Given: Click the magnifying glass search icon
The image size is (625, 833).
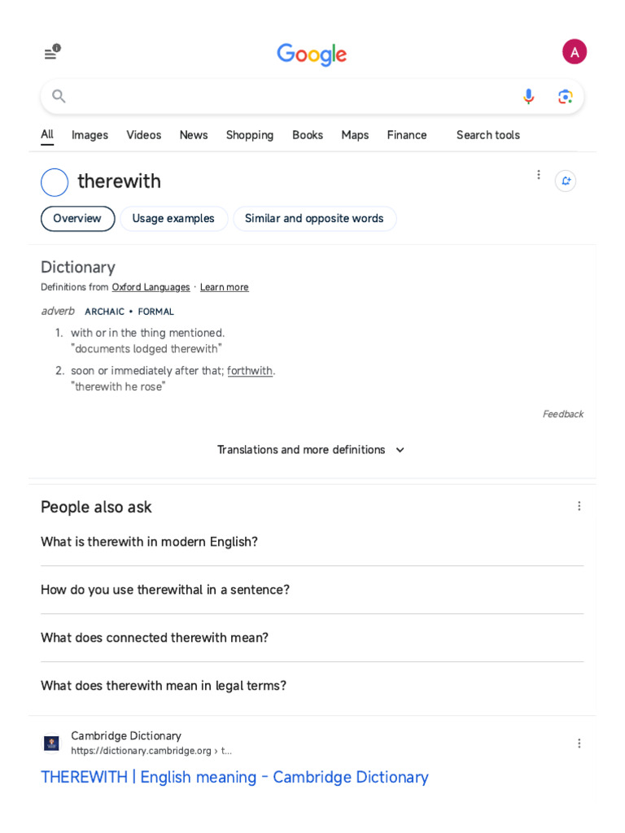Looking at the screenshot, I should click(x=59, y=96).
